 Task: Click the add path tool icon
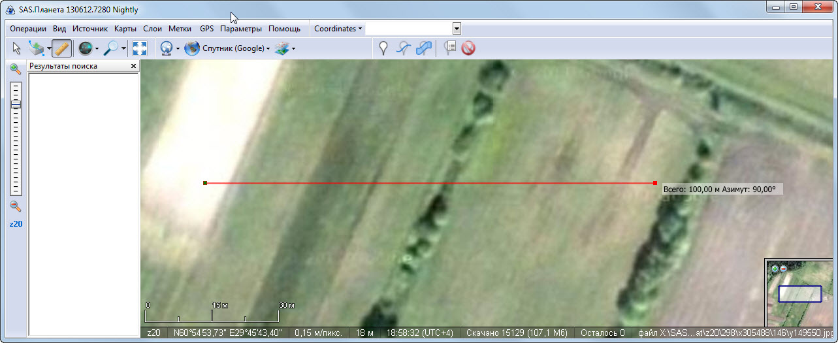pyautogui.click(x=404, y=48)
